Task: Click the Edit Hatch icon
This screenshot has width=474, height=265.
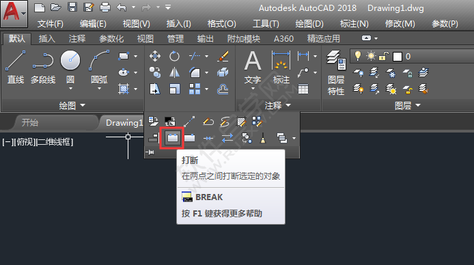Action: tap(241, 122)
